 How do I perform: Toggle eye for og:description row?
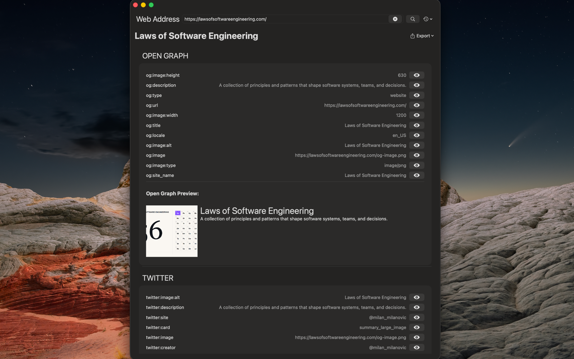click(x=417, y=85)
